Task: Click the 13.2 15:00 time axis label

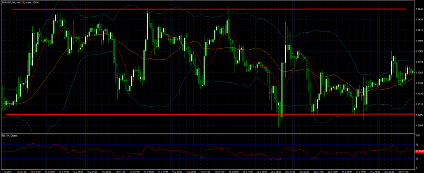Action: coord(77,171)
